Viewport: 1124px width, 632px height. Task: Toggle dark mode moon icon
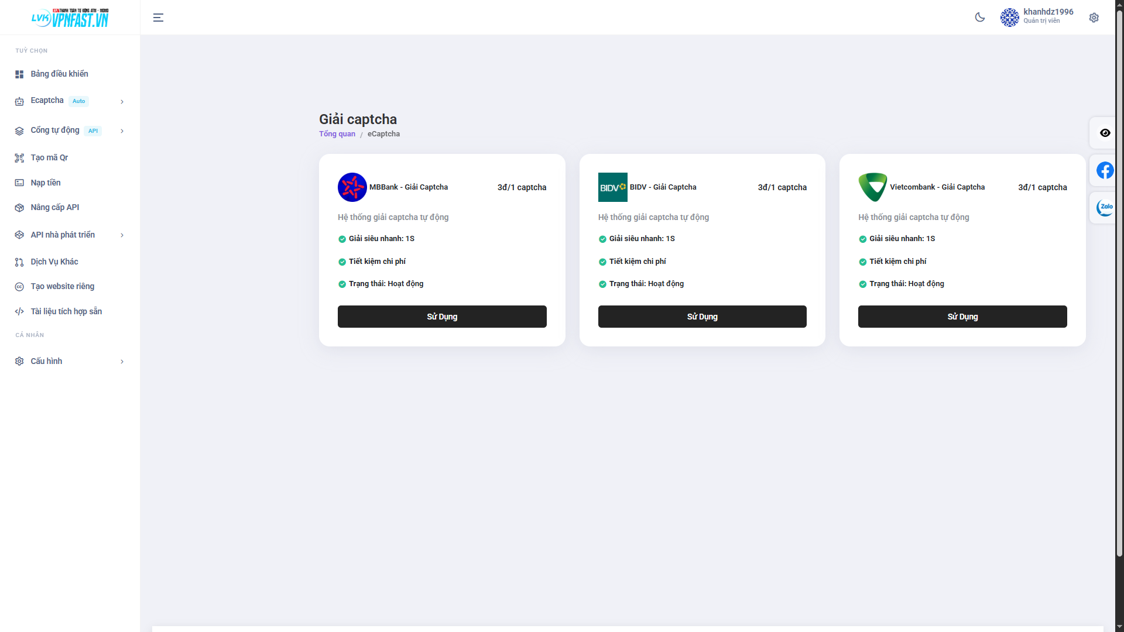click(x=979, y=18)
